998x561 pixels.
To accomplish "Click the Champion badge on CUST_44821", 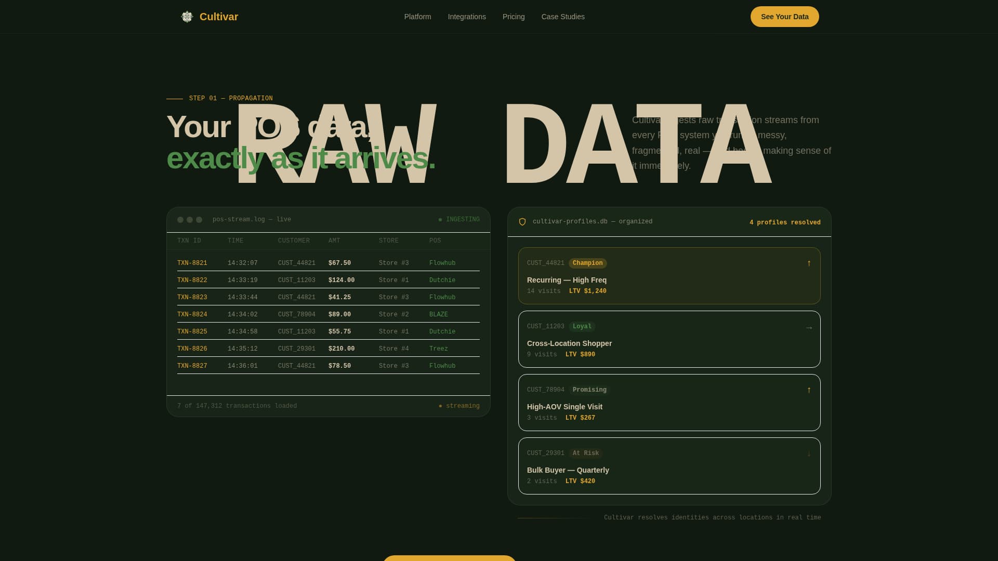I will 587,263.
